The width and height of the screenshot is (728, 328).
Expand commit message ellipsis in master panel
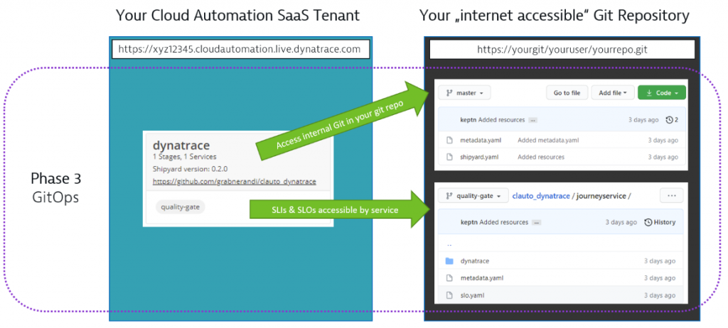tap(533, 120)
